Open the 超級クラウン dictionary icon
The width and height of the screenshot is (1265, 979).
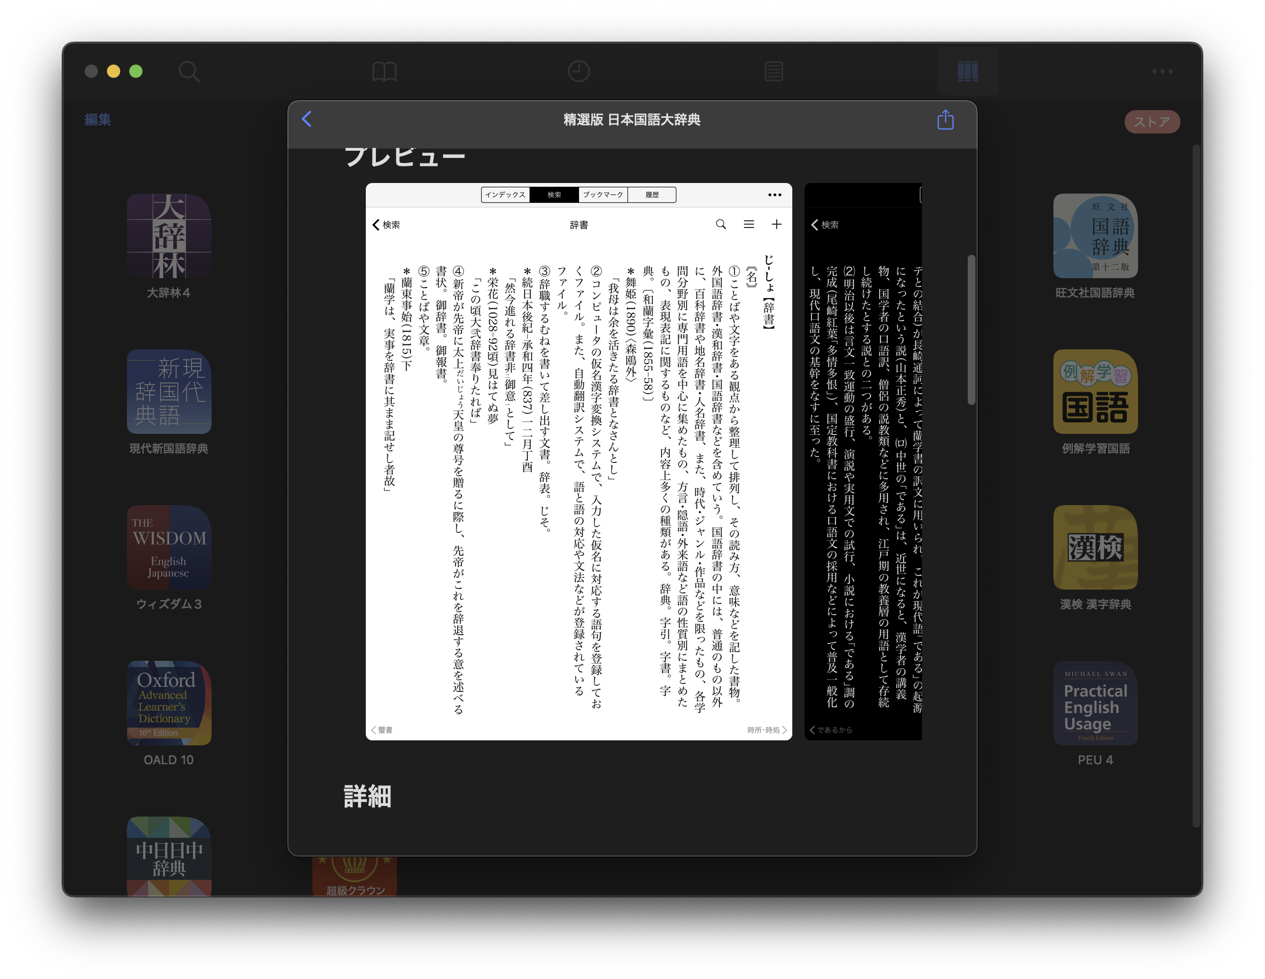[x=355, y=877]
